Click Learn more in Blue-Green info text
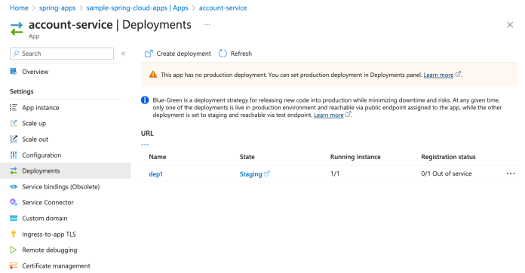Image resolution: width=525 pixels, height=273 pixels. (x=329, y=115)
